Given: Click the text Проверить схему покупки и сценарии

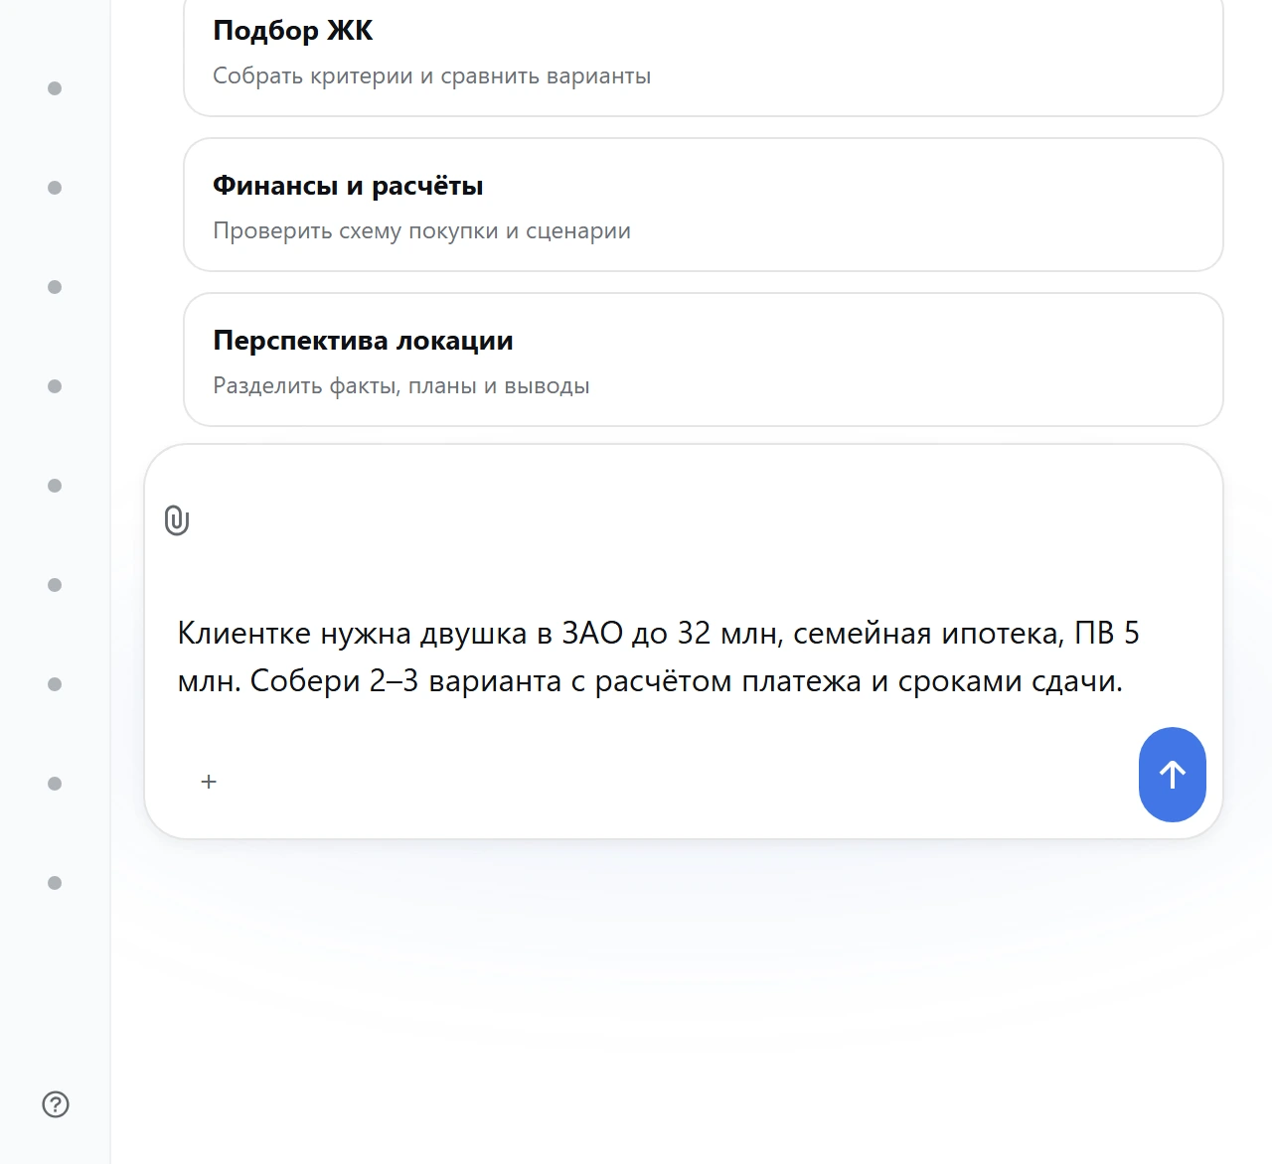Looking at the screenshot, I should pos(422,231).
